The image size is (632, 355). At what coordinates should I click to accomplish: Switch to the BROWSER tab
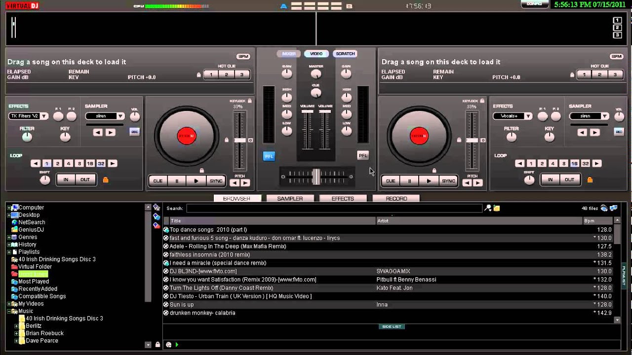(x=237, y=199)
